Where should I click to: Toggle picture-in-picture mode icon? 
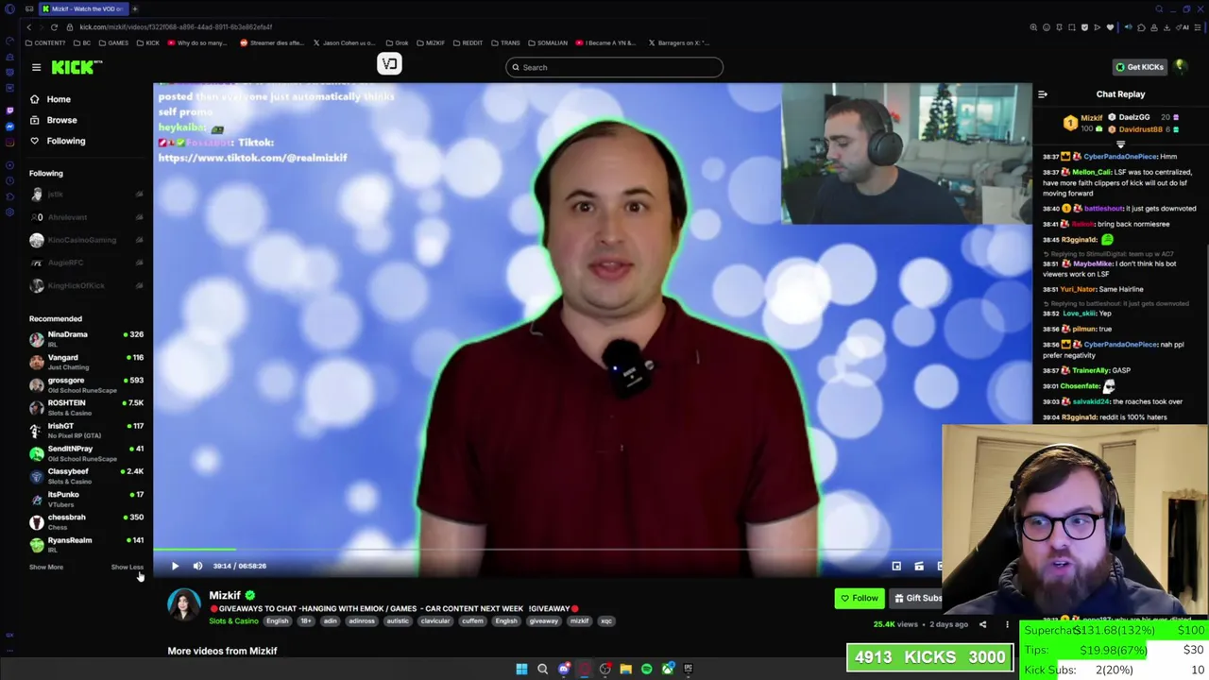coord(896,566)
